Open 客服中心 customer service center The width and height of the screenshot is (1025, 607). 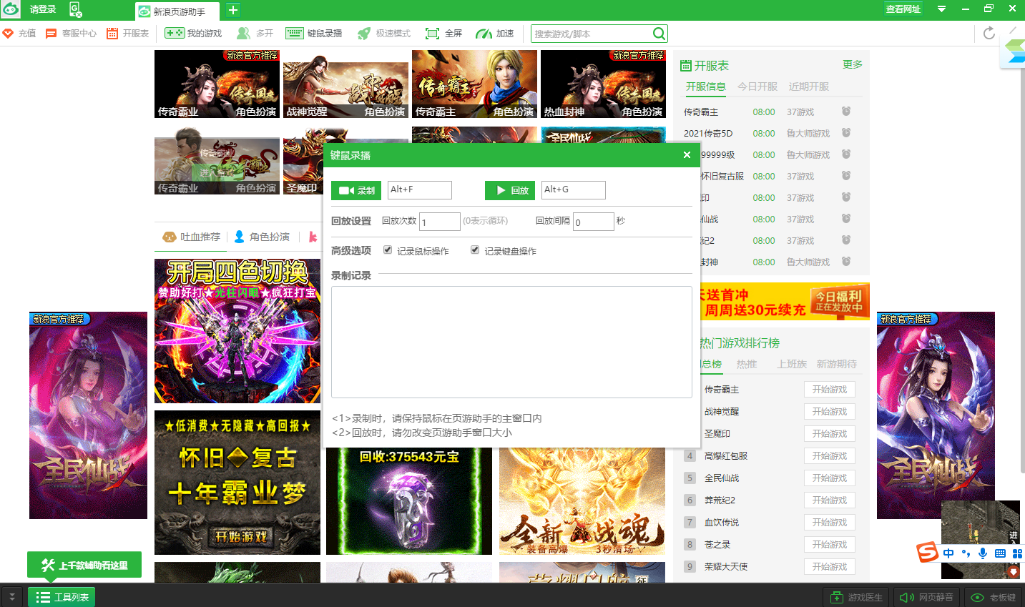click(71, 34)
